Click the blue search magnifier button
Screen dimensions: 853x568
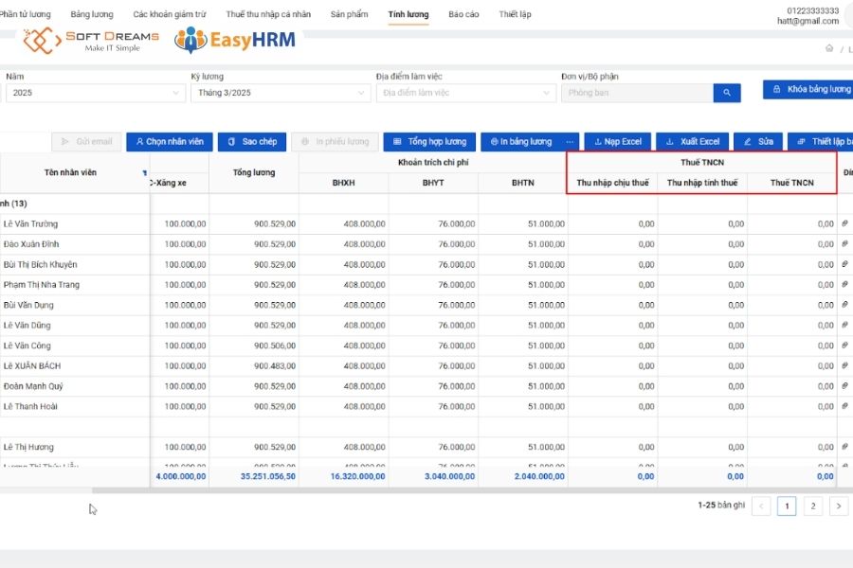(x=727, y=93)
